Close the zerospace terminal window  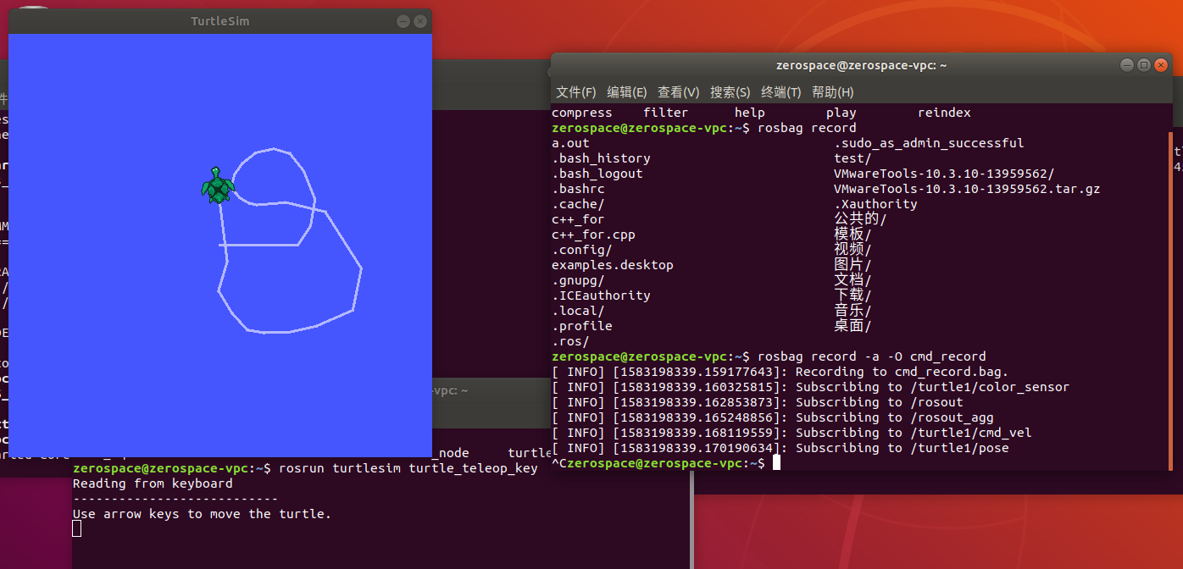point(1161,65)
